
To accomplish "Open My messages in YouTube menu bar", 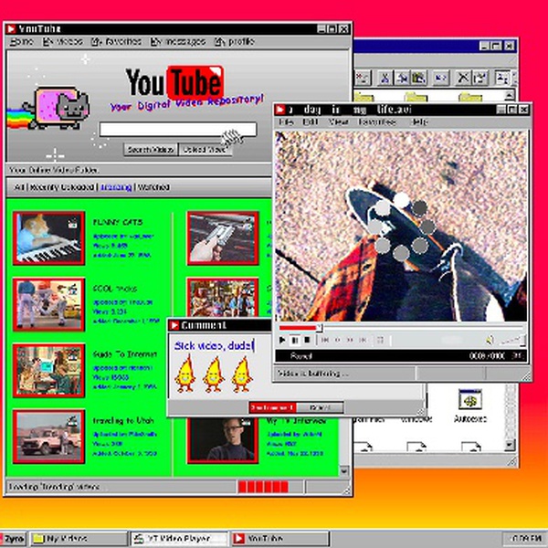I will (178, 42).
